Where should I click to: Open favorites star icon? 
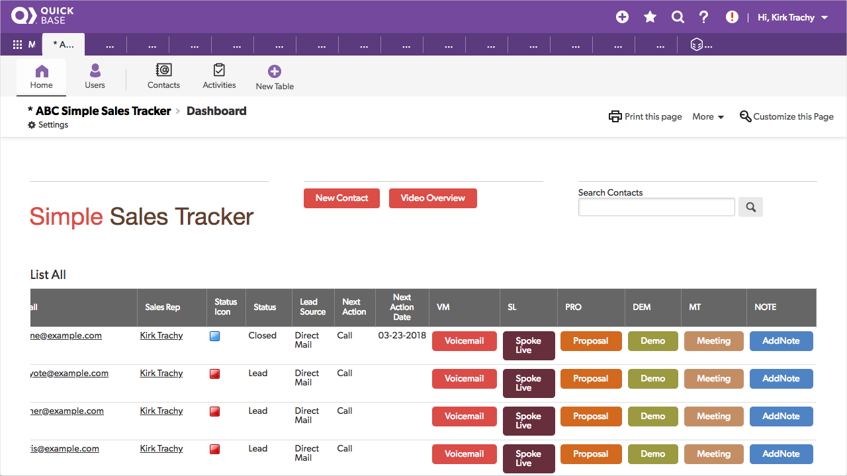pyautogui.click(x=650, y=17)
